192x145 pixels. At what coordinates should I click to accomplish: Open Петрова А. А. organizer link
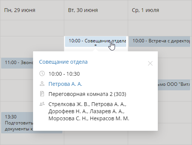65,84
